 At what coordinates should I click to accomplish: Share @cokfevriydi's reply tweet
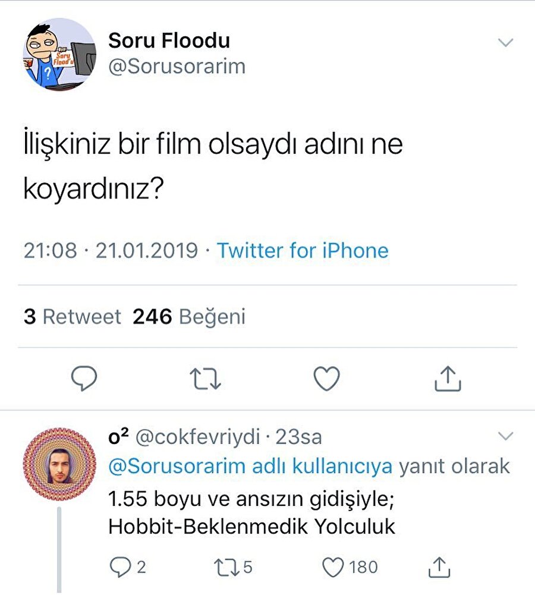[x=438, y=566]
